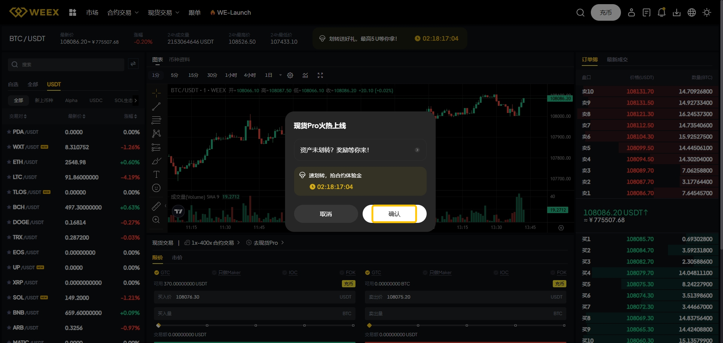Click the chart fullscreen icon
The height and width of the screenshot is (343, 723).
[320, 75]
